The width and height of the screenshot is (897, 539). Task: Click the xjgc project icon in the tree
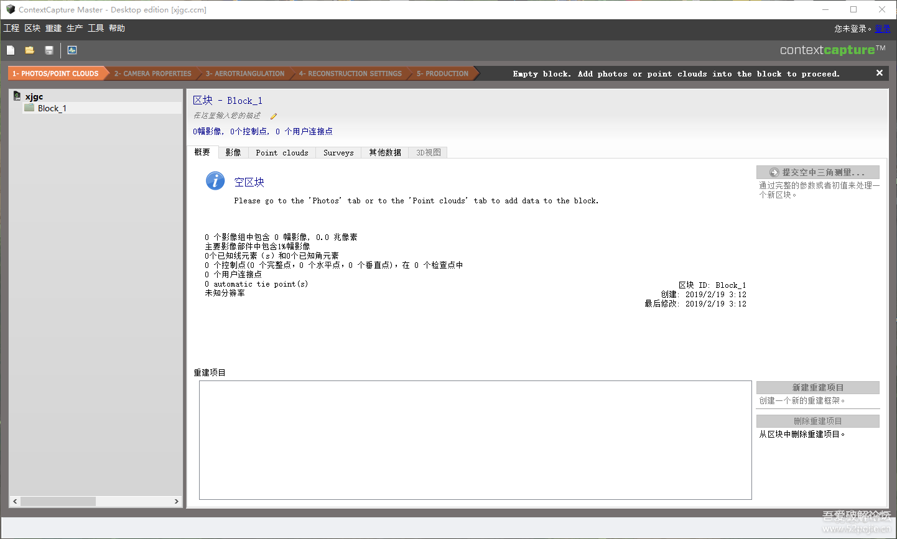(x=17, y=96)
